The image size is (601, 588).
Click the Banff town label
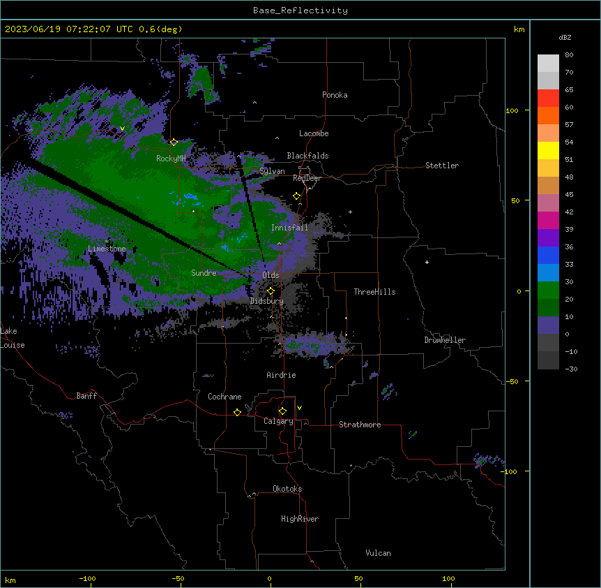[x=86, y=396]
